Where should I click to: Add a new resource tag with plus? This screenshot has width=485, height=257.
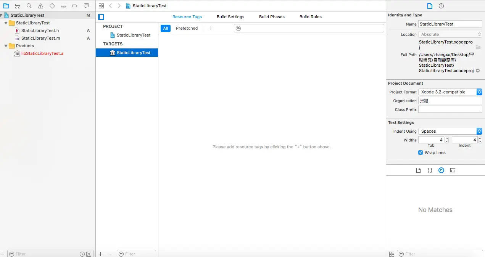coord(211,28)
